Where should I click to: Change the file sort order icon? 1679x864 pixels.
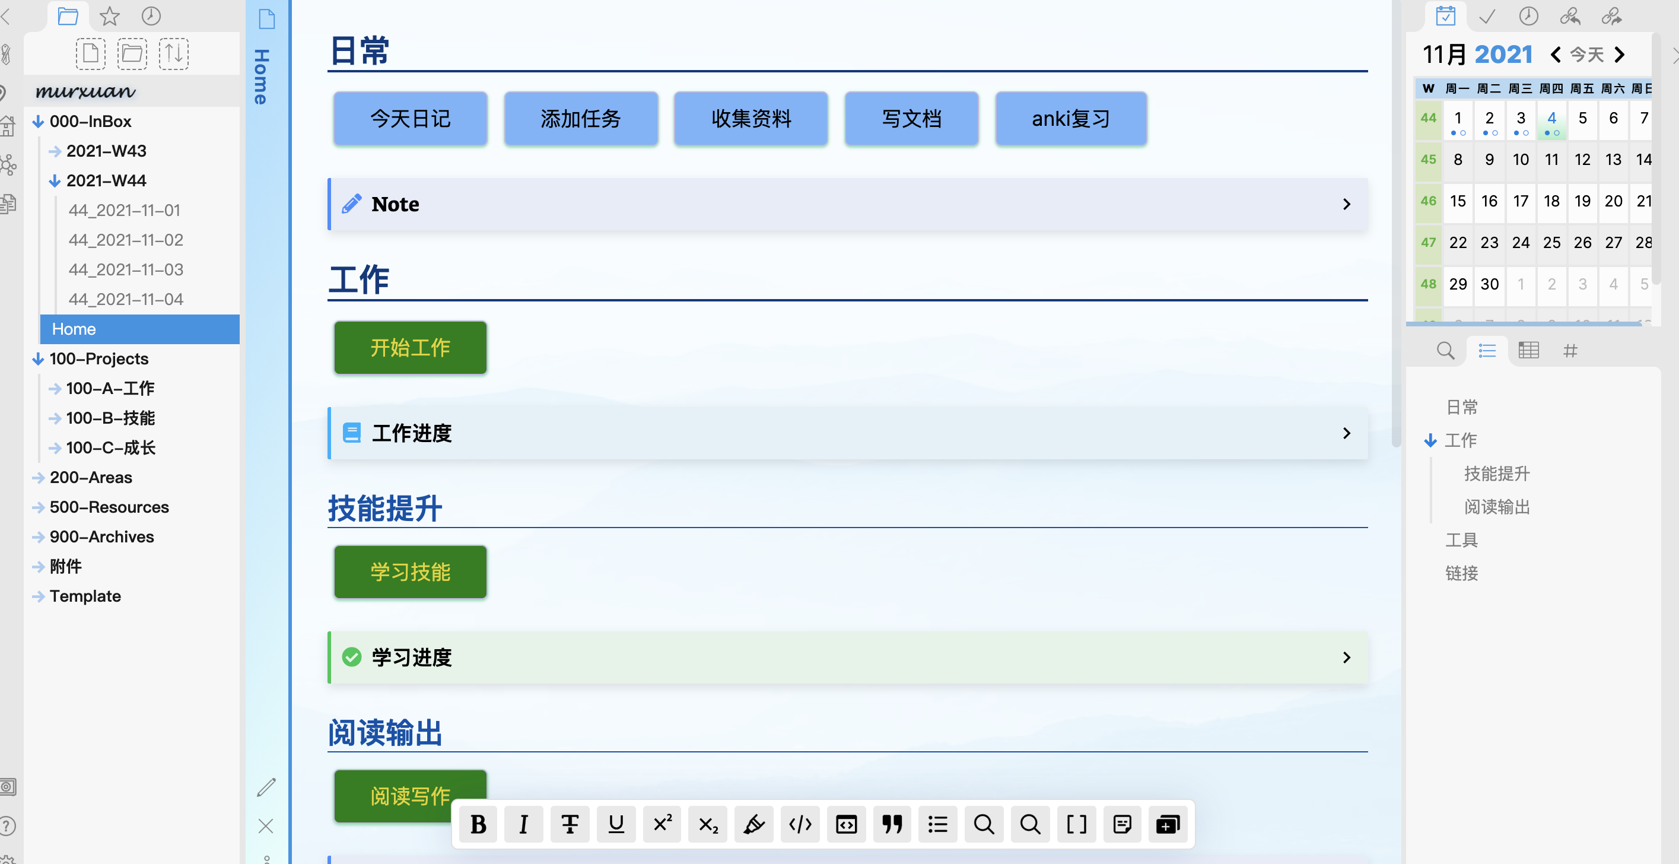tap(173, 53)
